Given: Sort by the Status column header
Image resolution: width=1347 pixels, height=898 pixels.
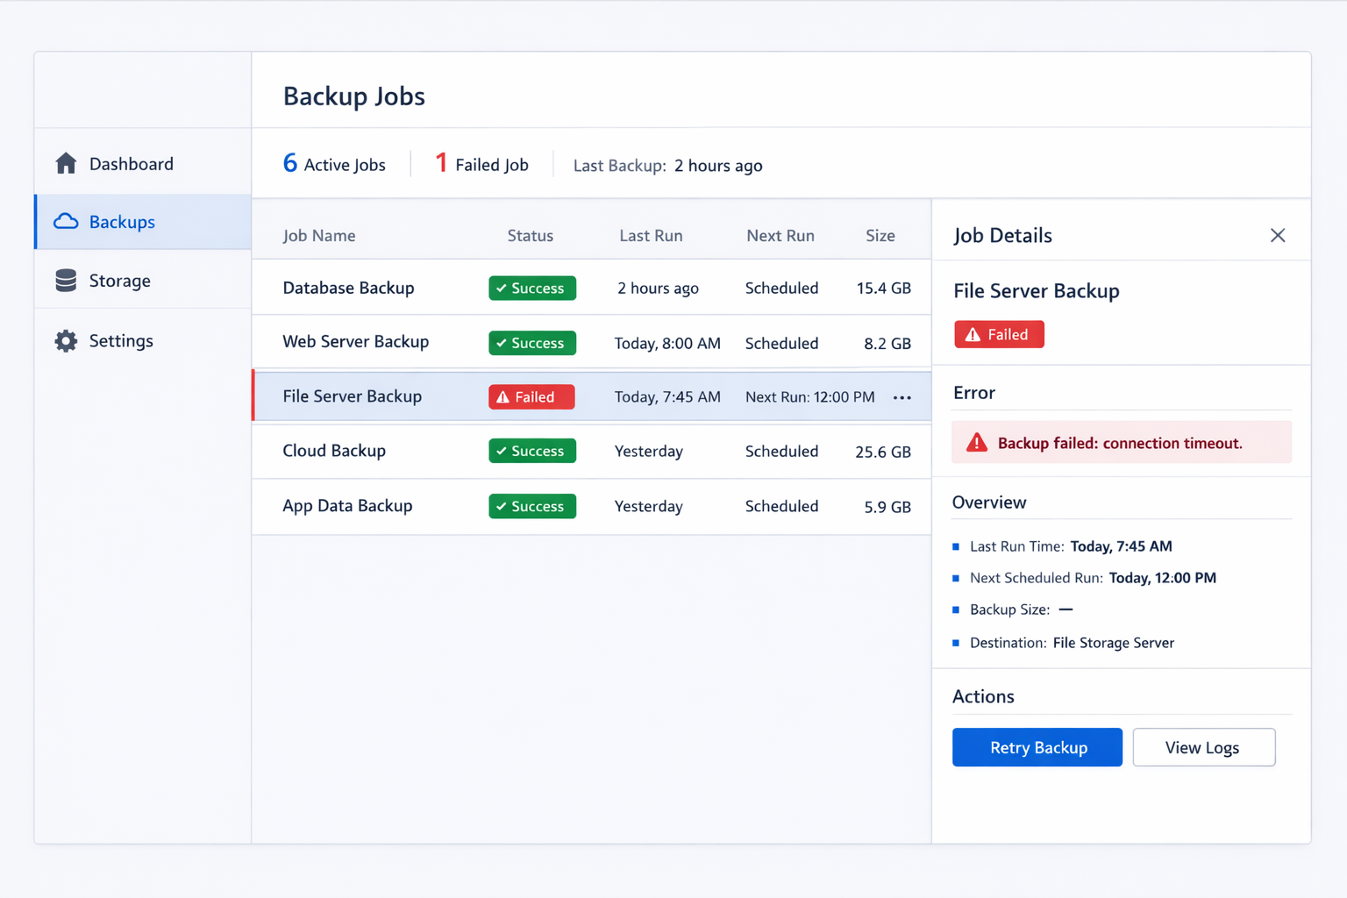Looking at the screenshot, I should click(x=530, y=236).
